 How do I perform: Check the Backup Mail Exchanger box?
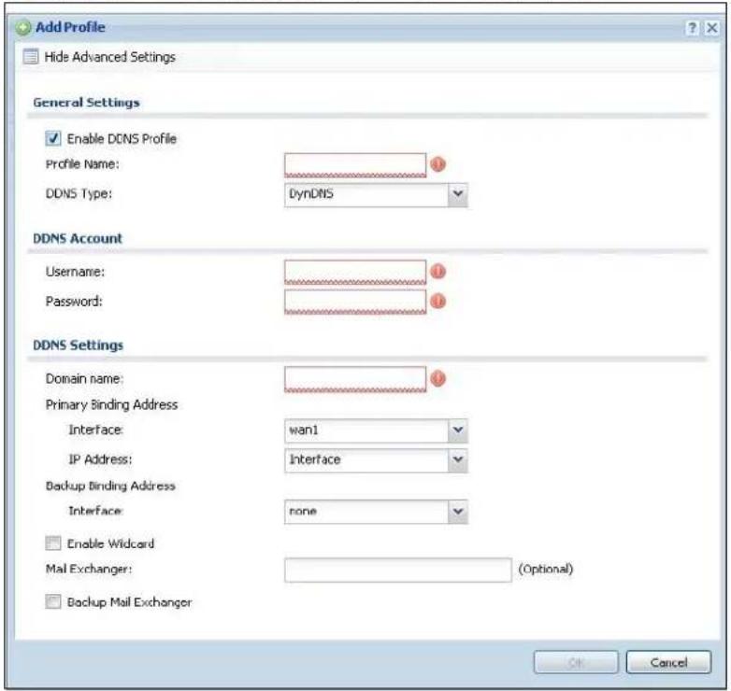click(53, 601)
